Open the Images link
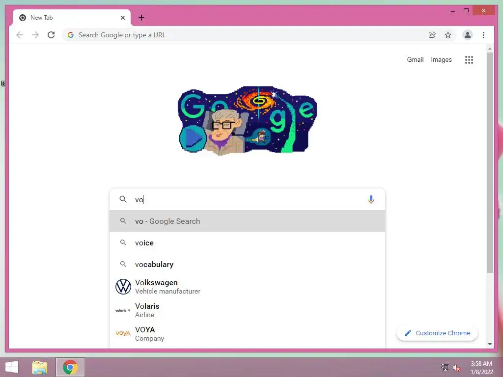This screenshot has width=503, height=377. point(441,59)
